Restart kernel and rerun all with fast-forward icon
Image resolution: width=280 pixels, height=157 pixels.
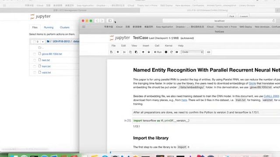[x=177, y=52]
